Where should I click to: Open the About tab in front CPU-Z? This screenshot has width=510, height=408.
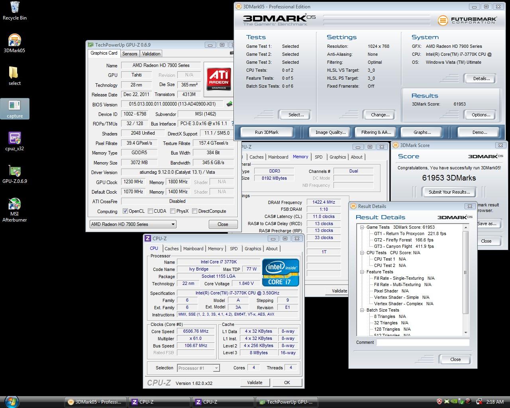coord(272,249)
